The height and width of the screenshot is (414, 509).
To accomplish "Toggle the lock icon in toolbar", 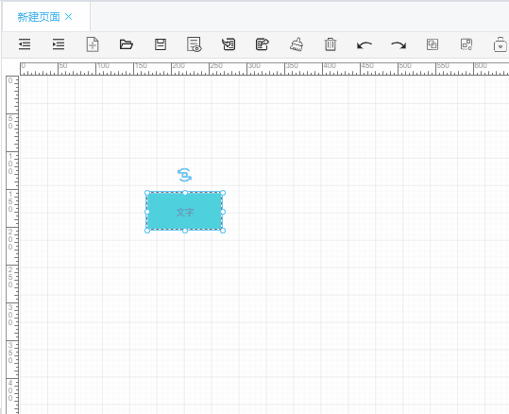I will tap(501, 44).
